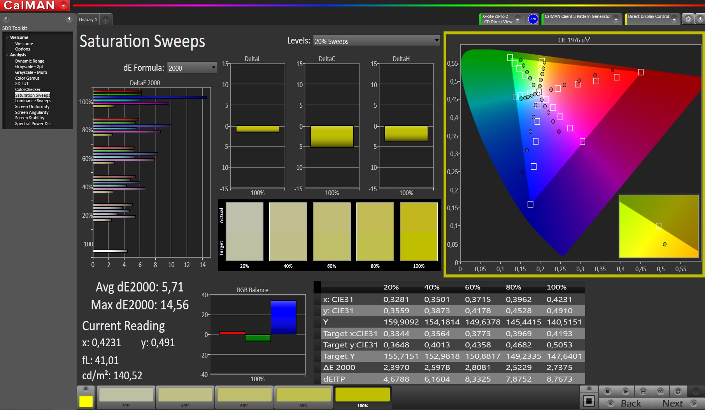The height and width of the screenshot is (410, 705).
Task: Click the refresh arrows icon
Action: 678,391
